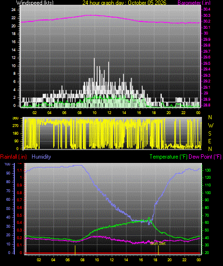223x266 pixels.
Task: Click the "W" compass direction label
Action: click(x=211, y=126)
